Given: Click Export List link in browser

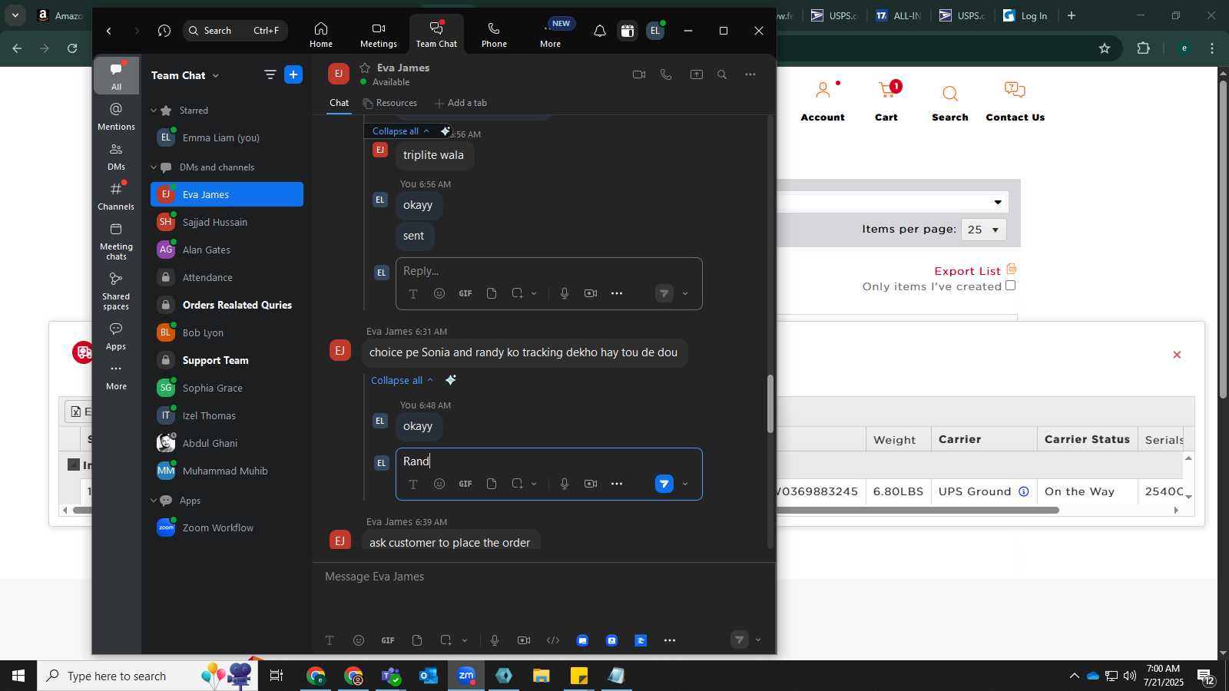Looking at the screenshot, I should click(x=967, y=271).
